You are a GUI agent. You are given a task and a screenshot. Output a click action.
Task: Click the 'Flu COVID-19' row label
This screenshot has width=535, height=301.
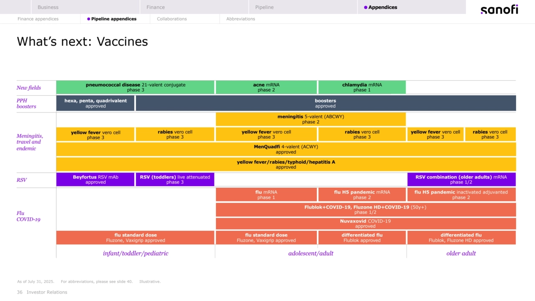pos(28,216)
